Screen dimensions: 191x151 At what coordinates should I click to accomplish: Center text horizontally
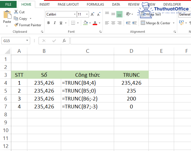coord(113,23)
